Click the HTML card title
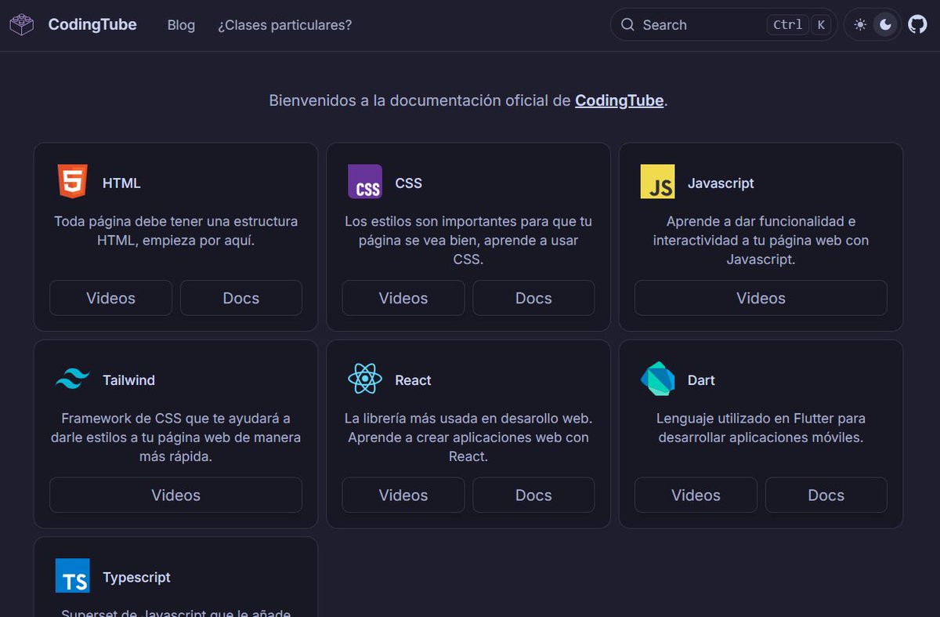Viewport: 940px width, 617px height. coord(121,183)
